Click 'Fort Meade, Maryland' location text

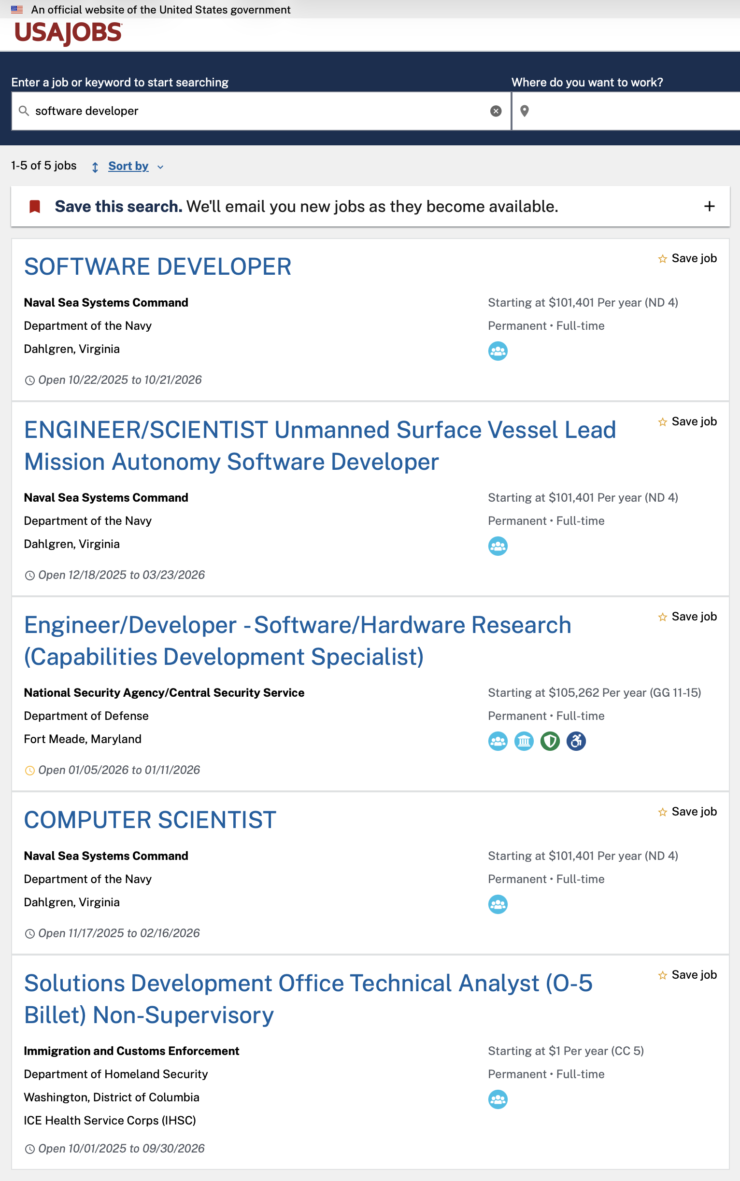[x=83, y=739]
